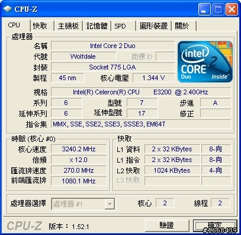Click the specification 'Intel(R) Celeron(R) CPU E3200'
The image size is (241, 235).
coord(141,92)
